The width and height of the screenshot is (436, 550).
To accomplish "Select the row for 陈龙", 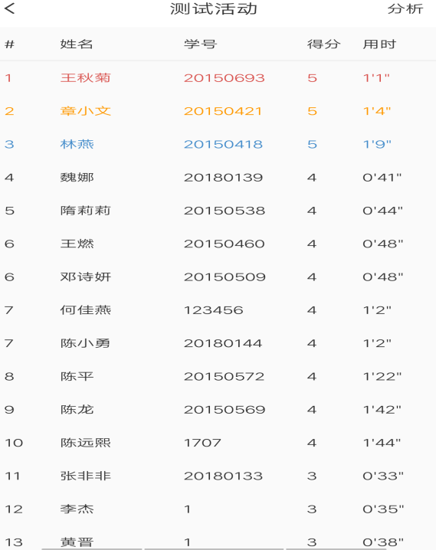I will (218, 409).
